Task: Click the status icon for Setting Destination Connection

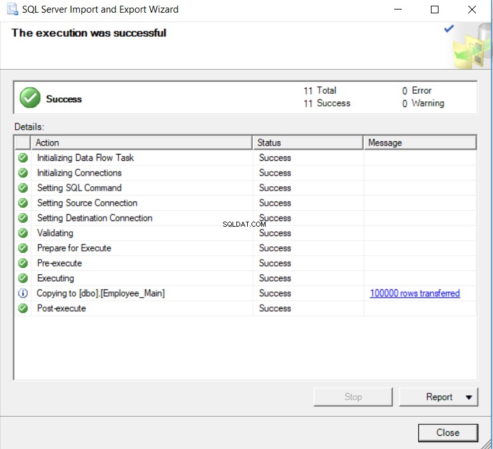Action: tap(23, 218)
